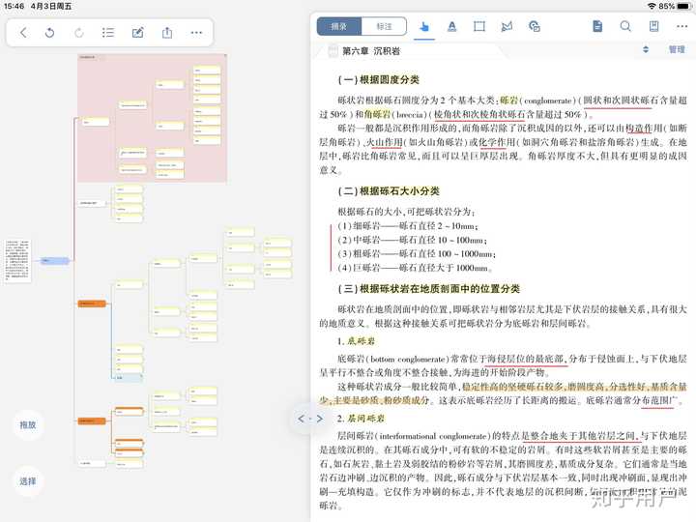Screen dimensions: 696x522
Task: Tap heading (一)根据圆度分类
Action: click(x=379, y=80)
